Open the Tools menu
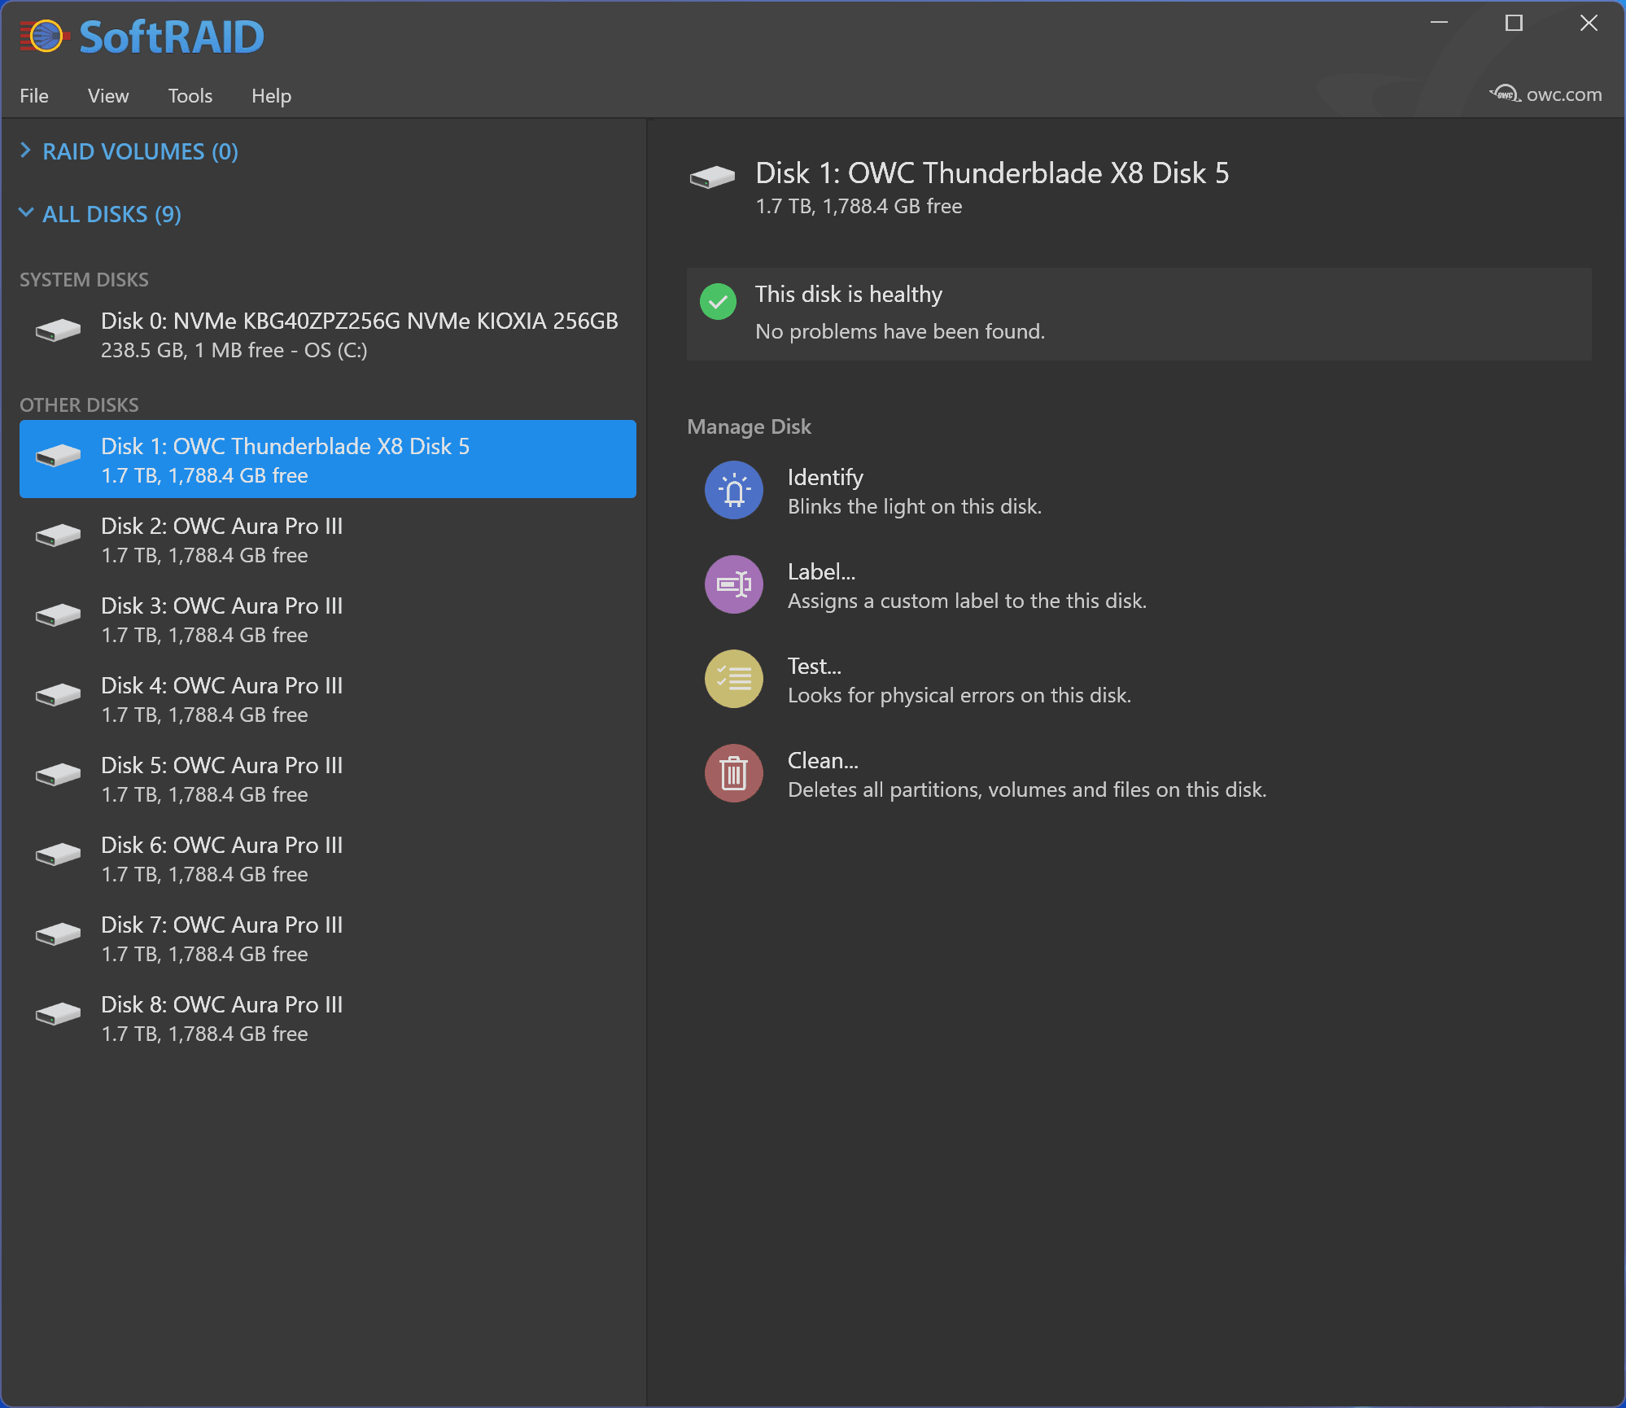Viewport: 1626px width, 1408px height. (x=190, y=96)
